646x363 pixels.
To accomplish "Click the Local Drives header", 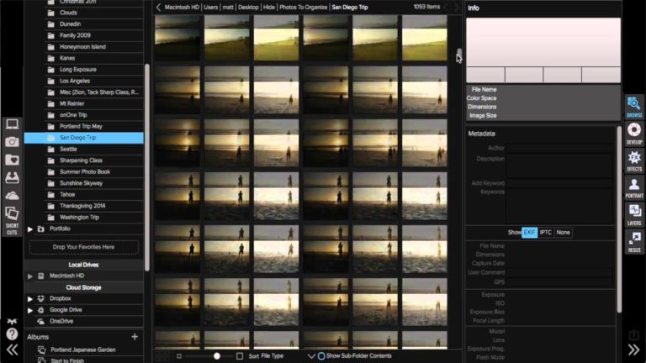I will pos(83,265).
